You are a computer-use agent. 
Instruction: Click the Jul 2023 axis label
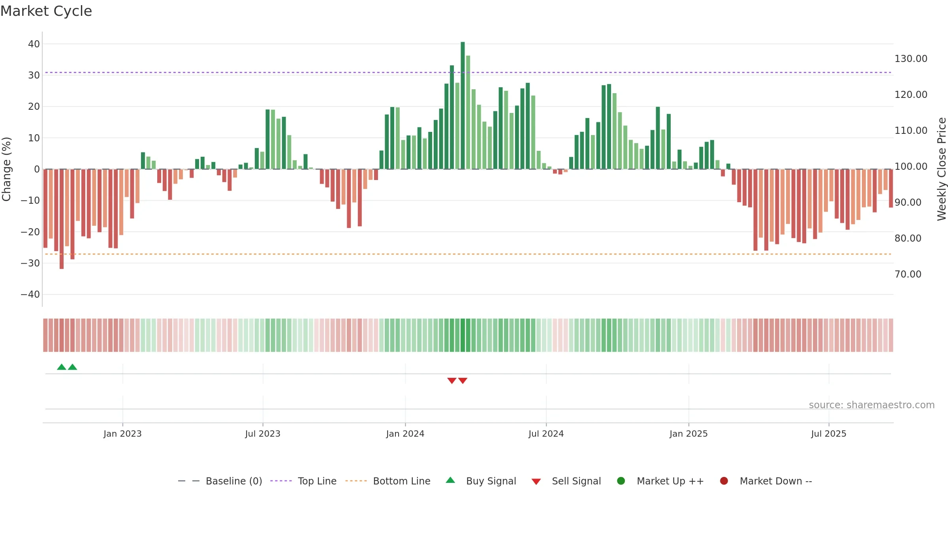[263, 434]
